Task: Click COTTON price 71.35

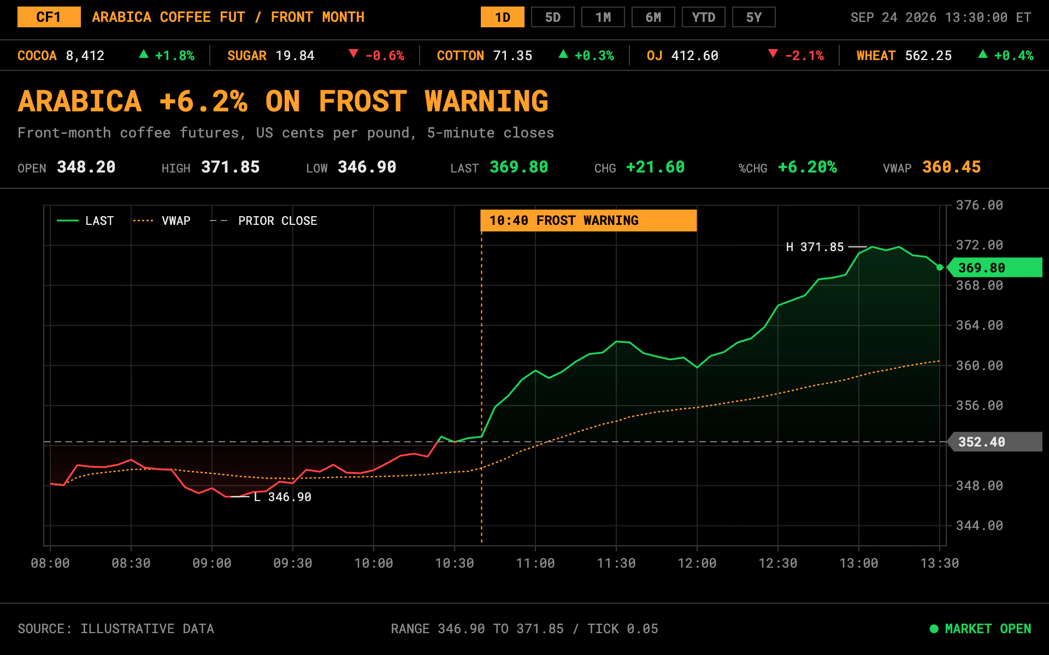Action: click(512, 56)
